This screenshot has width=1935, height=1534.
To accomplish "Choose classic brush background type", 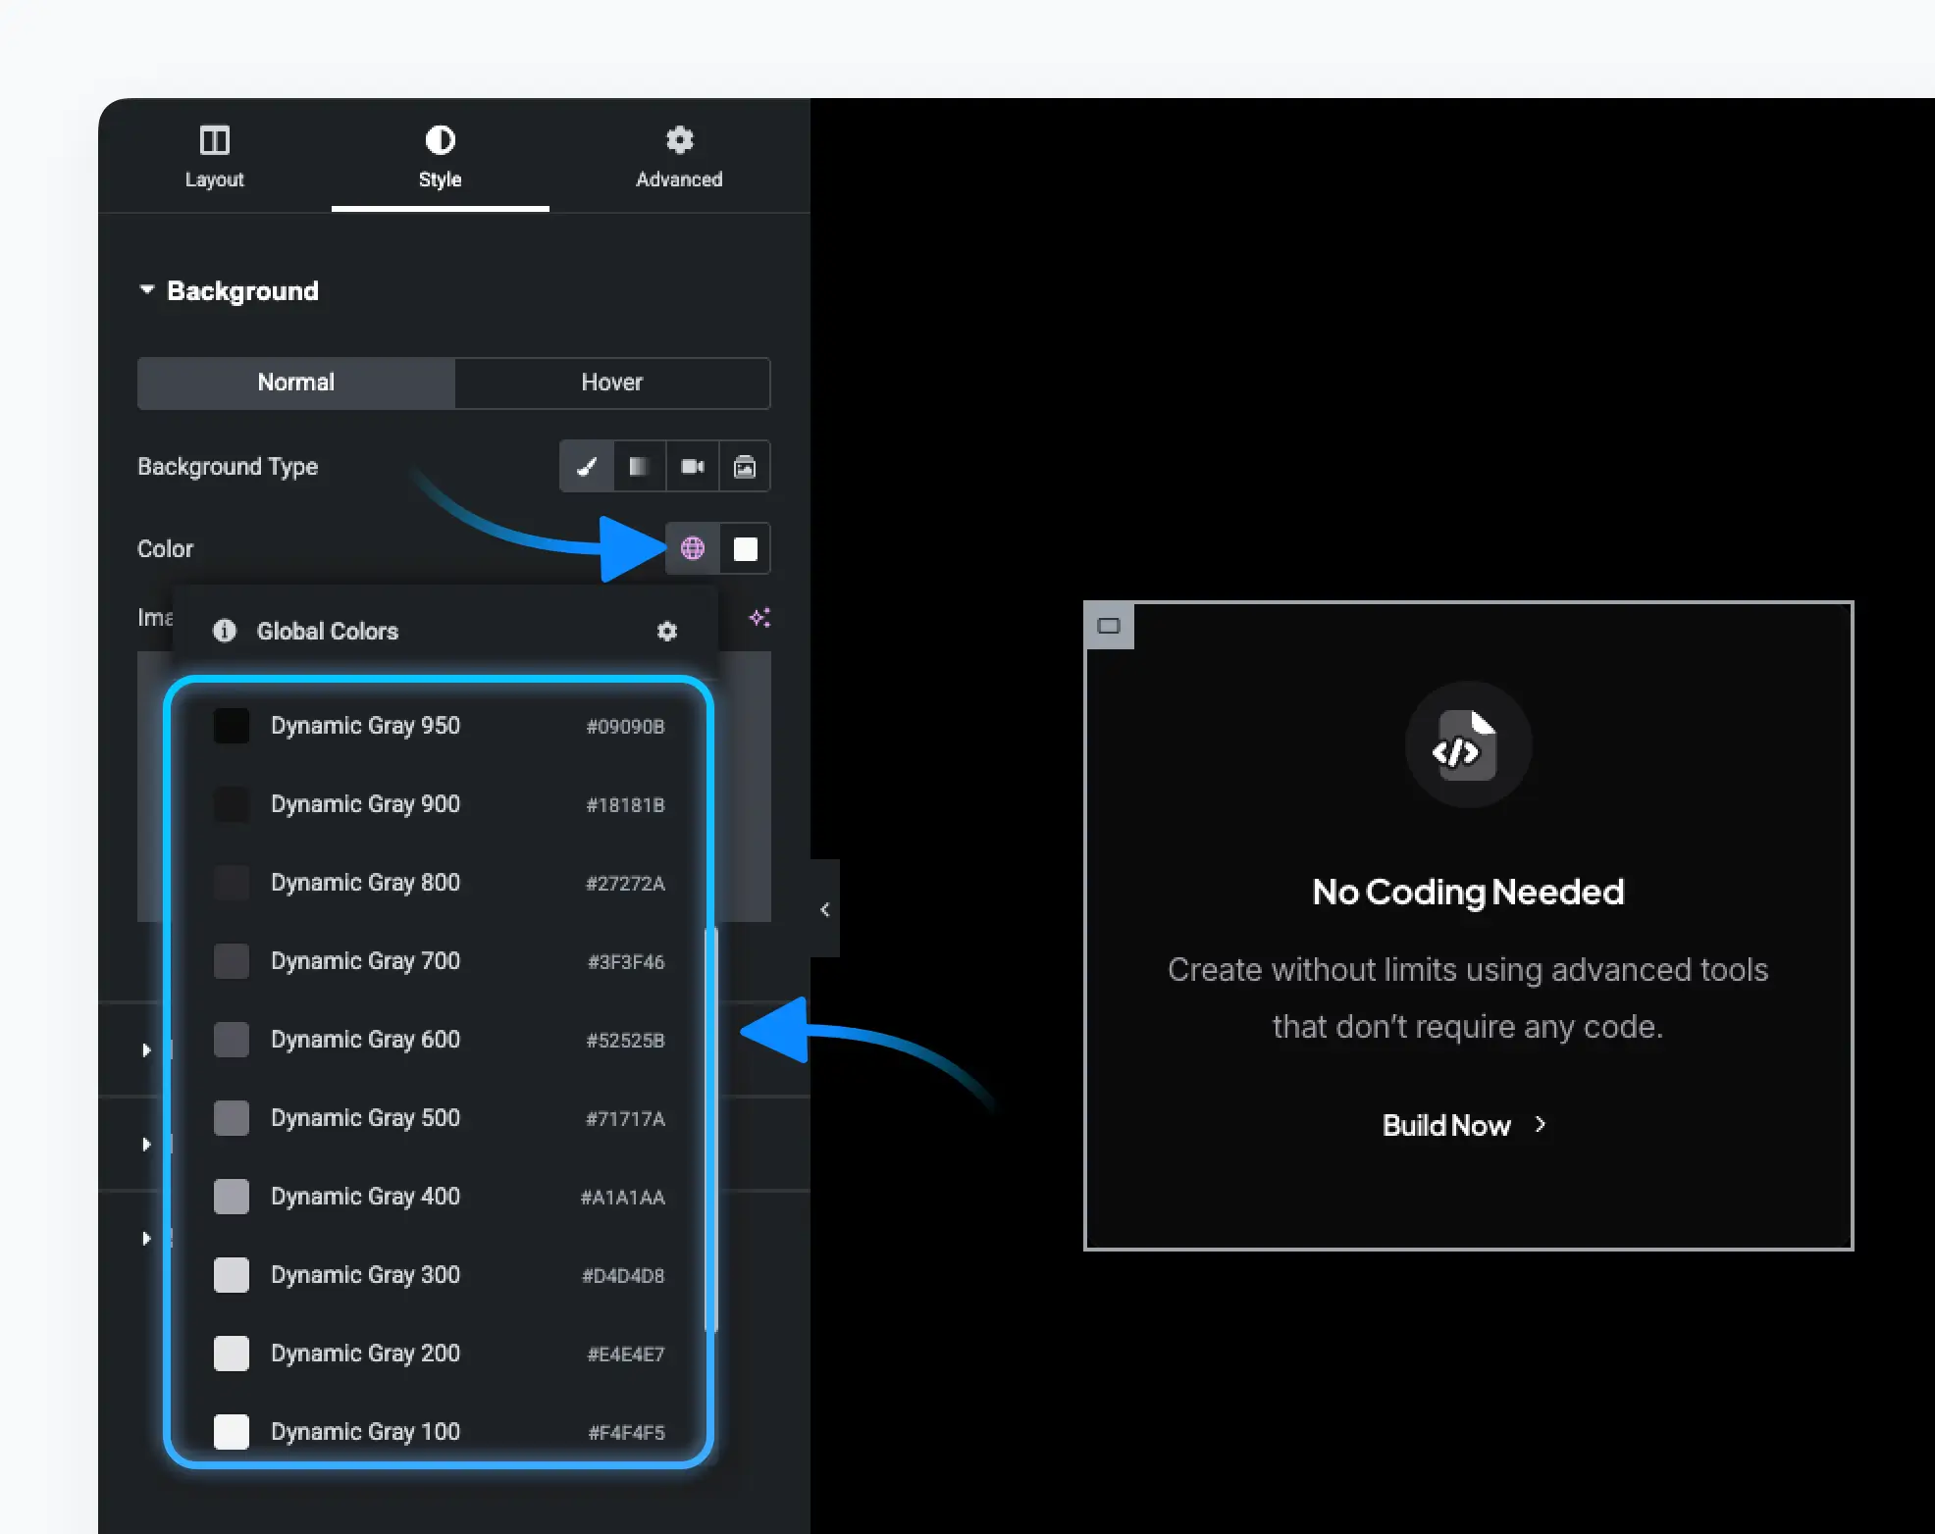I will (587, 466).
